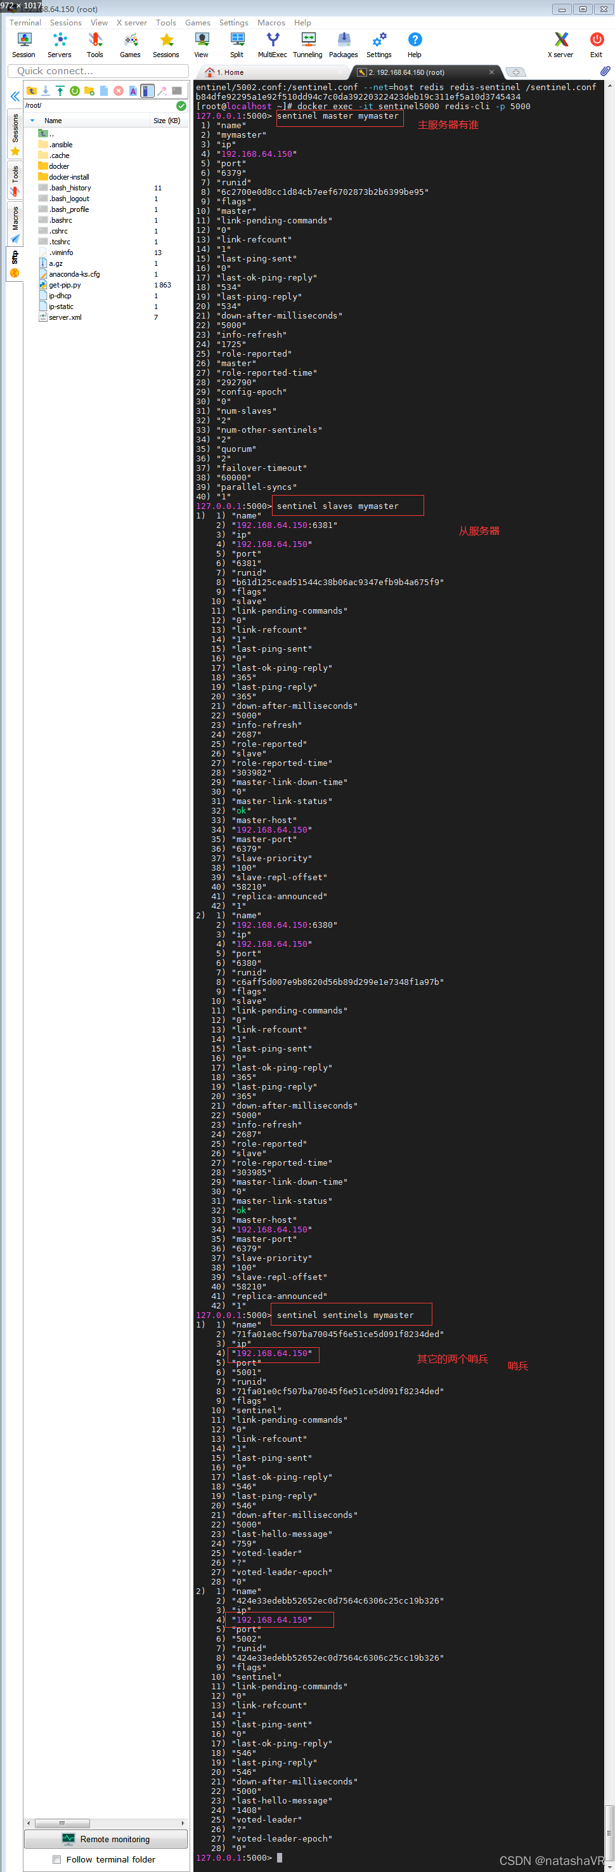Select the server.xml file
This screenshot has width=615, height=1872.
tap(60, 317)
